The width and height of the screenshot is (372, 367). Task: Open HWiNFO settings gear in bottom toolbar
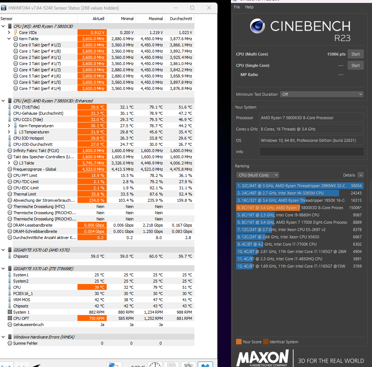pos(188,364)
